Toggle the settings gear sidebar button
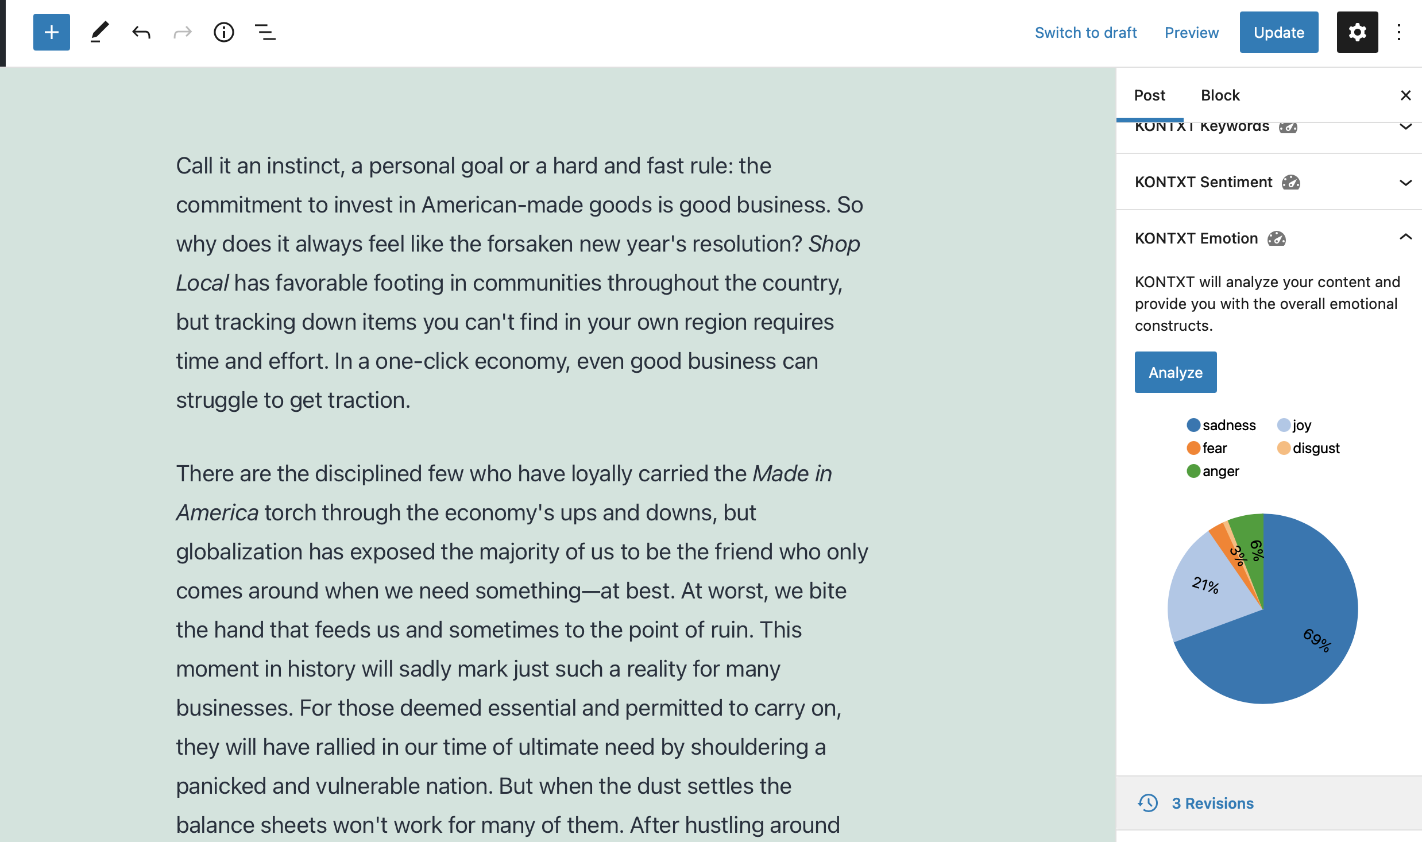1422x842 pixels. [1357, 32]
